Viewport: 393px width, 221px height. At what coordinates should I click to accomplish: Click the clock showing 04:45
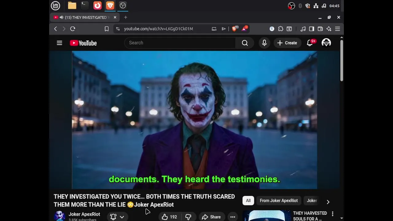[x=334, y=6]
